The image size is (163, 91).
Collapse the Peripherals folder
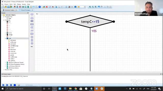(4, 20)
